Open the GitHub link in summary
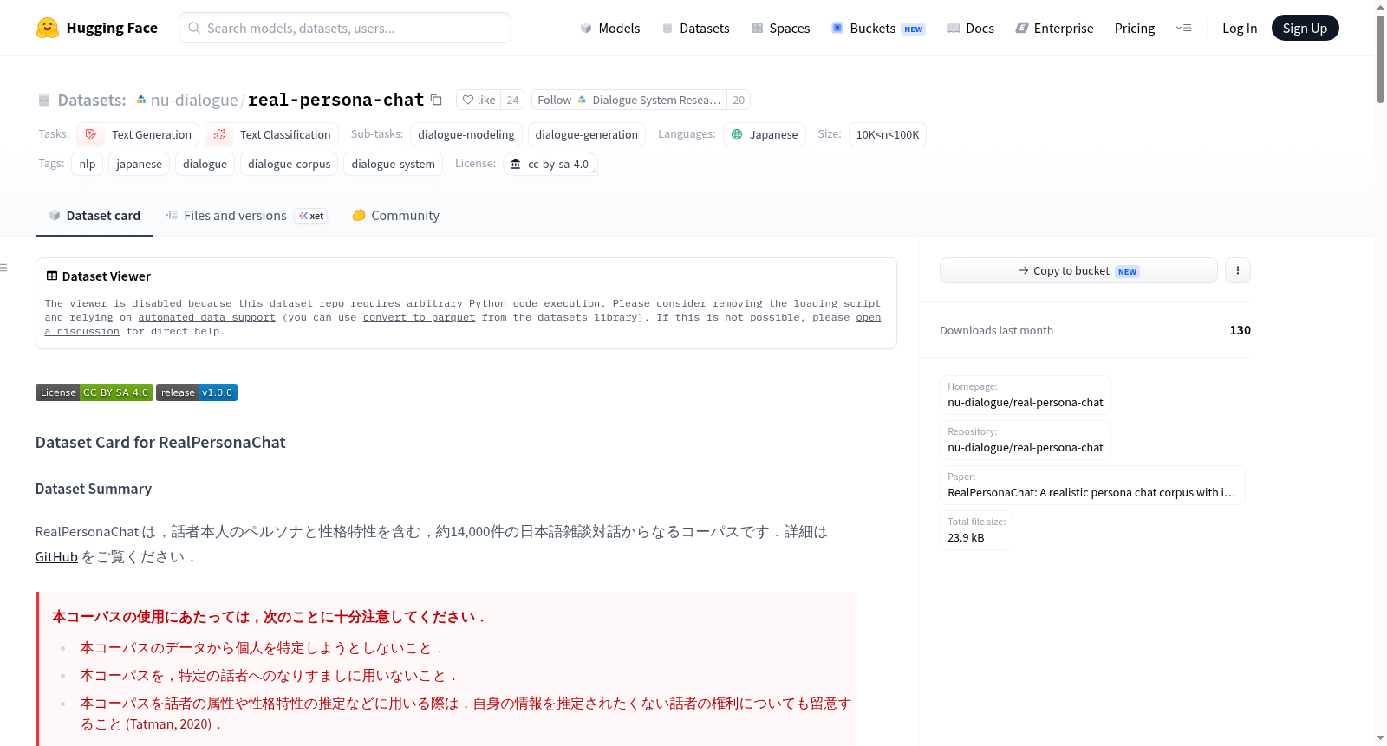1387x746 pixels. click(56, 556)
